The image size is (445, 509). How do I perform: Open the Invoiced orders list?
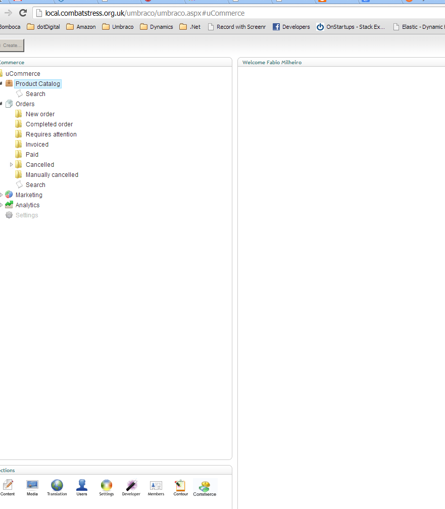pyautogui.click(x=37, y=144)
